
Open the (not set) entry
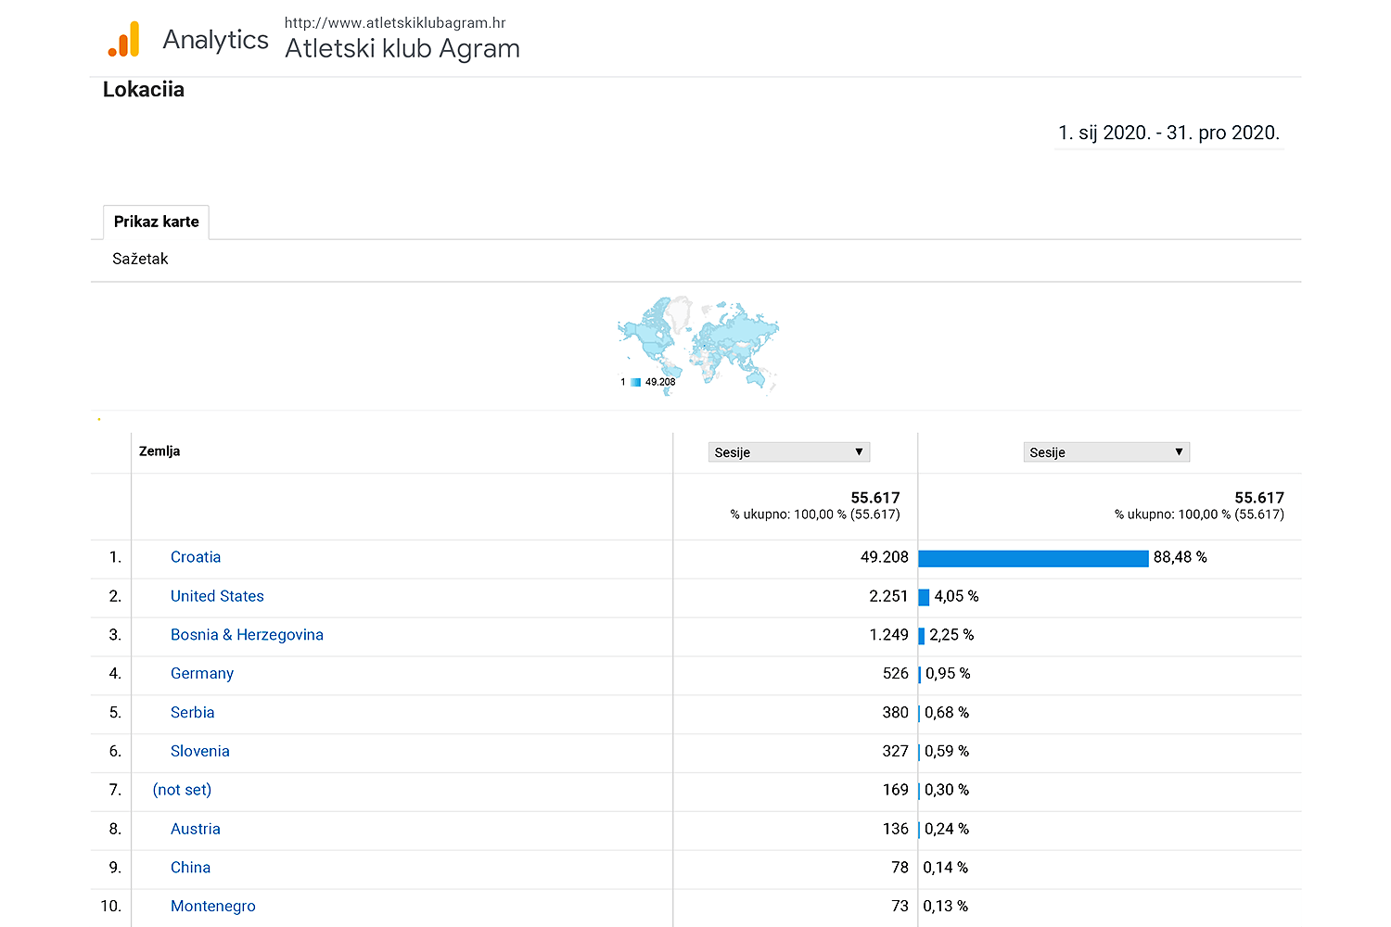point(182,790)
